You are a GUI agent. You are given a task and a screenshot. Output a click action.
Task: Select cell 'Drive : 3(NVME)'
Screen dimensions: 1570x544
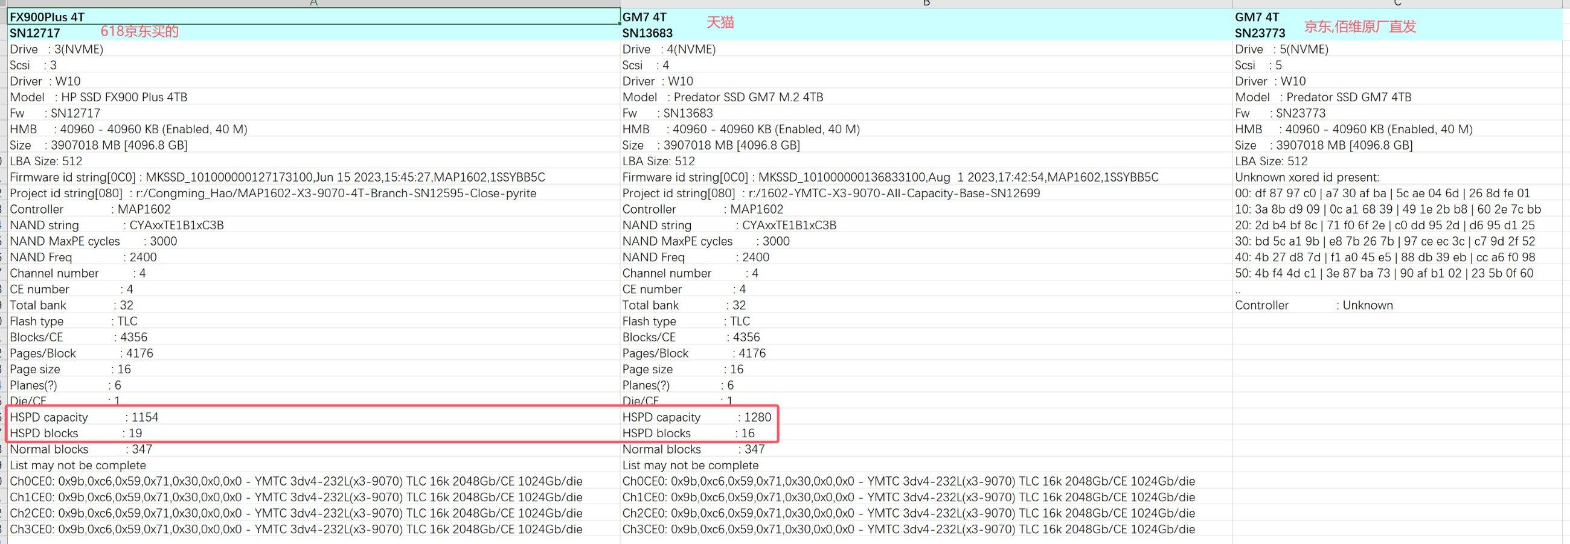pyautogui.click(x=313, y=49)
